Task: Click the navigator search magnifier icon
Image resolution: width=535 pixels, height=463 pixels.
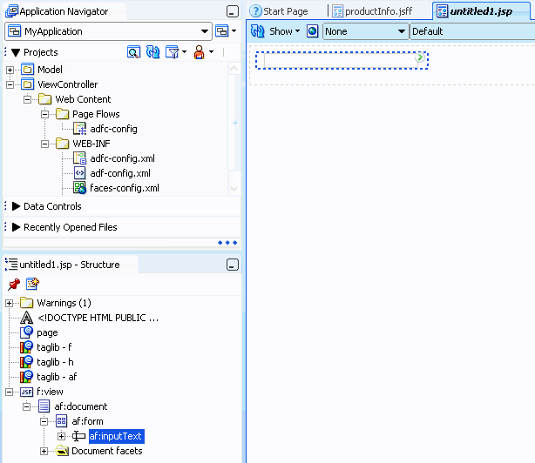Action: point(133,52)
